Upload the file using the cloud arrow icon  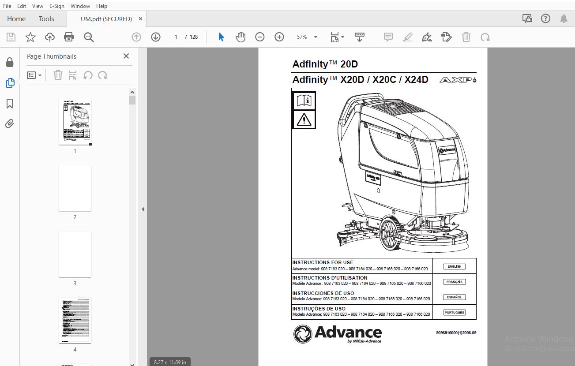point(50,37)
